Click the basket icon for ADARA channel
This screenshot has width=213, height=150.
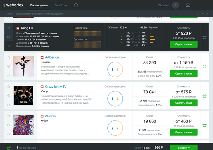coord(204,125)
